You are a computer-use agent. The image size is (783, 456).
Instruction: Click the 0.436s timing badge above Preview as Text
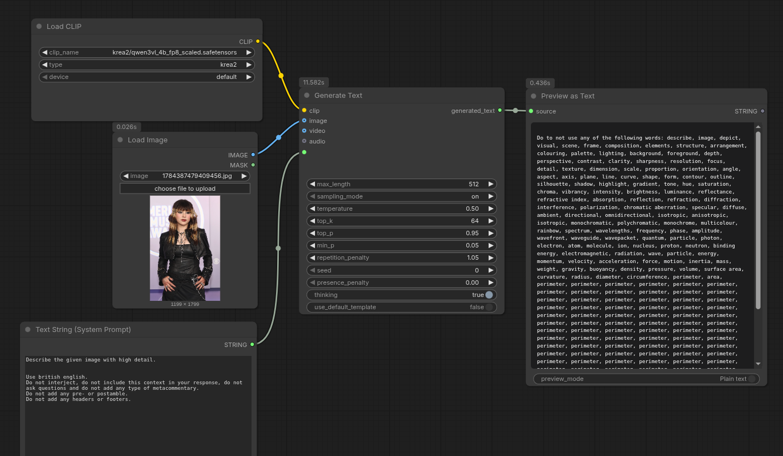coord(540,83)
